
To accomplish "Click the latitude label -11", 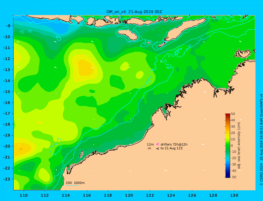I will (7, 48).
